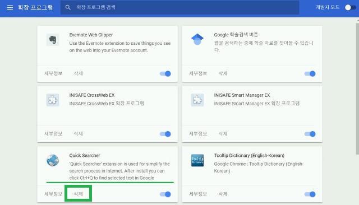Click the Evernote Web Clipper elephant icon

[53, 40]
